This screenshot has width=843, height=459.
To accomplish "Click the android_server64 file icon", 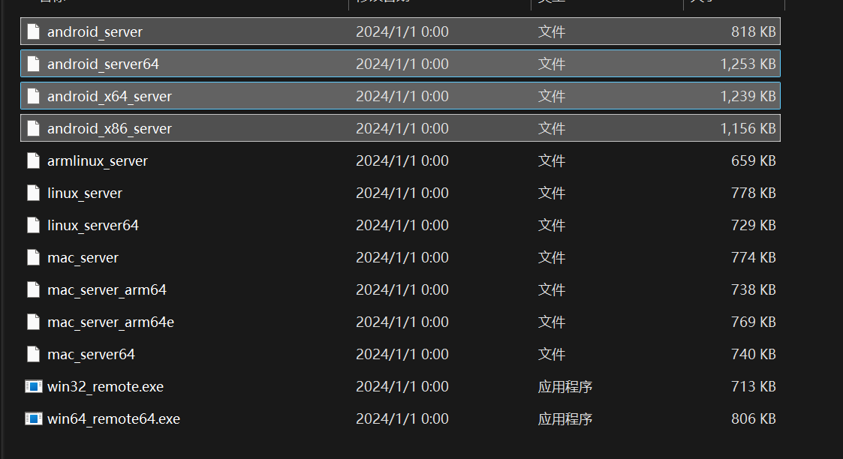I will pos(33,64).
